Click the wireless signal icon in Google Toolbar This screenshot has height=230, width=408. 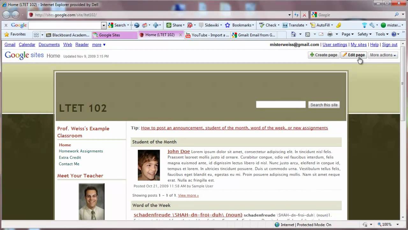pyautogui.click(x=364, y=25)
